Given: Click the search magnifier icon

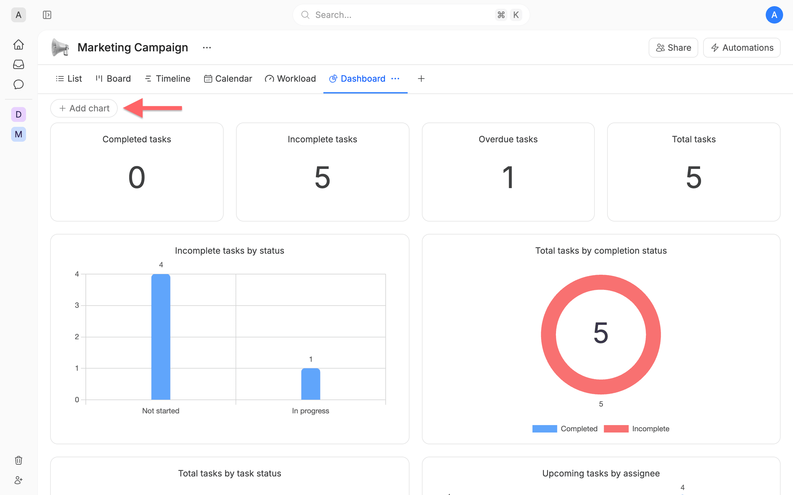Looking at the screenshot, I should tap(305, 15).
